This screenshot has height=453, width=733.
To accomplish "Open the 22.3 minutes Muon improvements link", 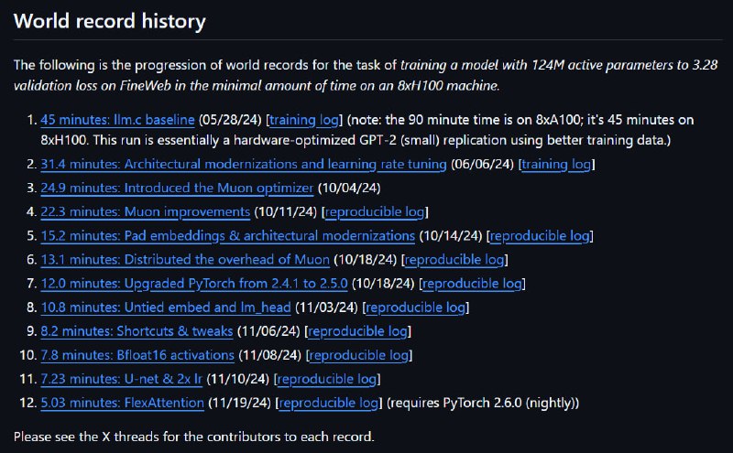I will (146, 212).
